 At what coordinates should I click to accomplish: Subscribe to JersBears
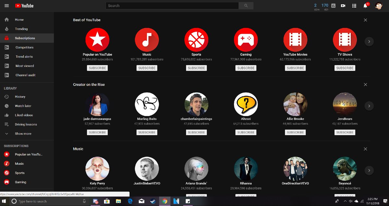point(345,132)
